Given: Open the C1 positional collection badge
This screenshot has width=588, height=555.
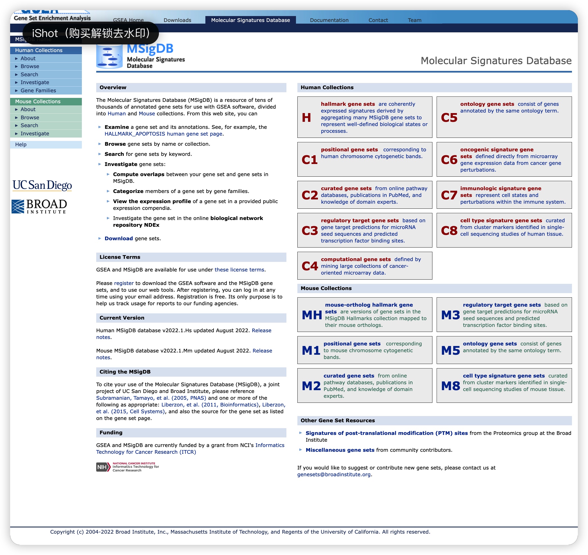Looking at the screenshot, I should coord(309,160).
